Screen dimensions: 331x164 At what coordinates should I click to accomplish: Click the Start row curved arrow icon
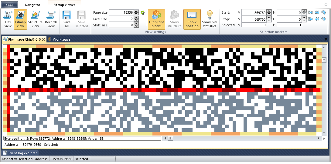pyautogui.click(x=324, y=13)
